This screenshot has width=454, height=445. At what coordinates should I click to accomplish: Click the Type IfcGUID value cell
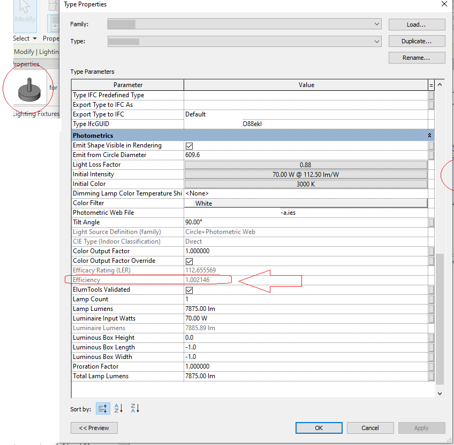306,124
